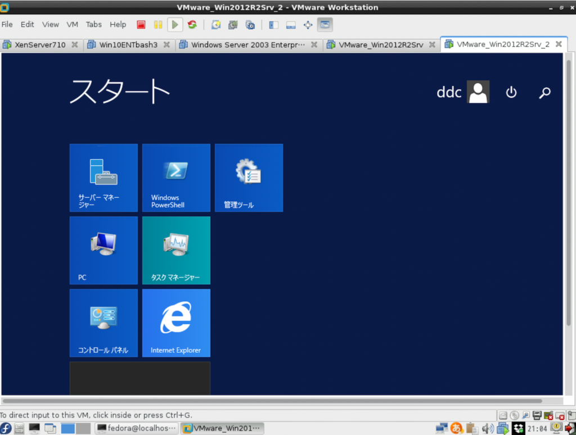The width and height of the screenshot is (576, 435).
Task: Click the green Power On play icon
Action: [175, 25]
